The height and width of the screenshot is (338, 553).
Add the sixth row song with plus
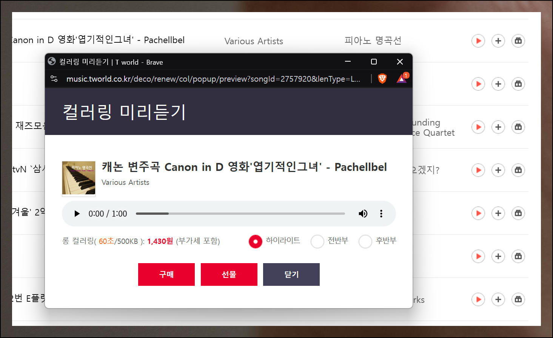(x=498, y=256)
